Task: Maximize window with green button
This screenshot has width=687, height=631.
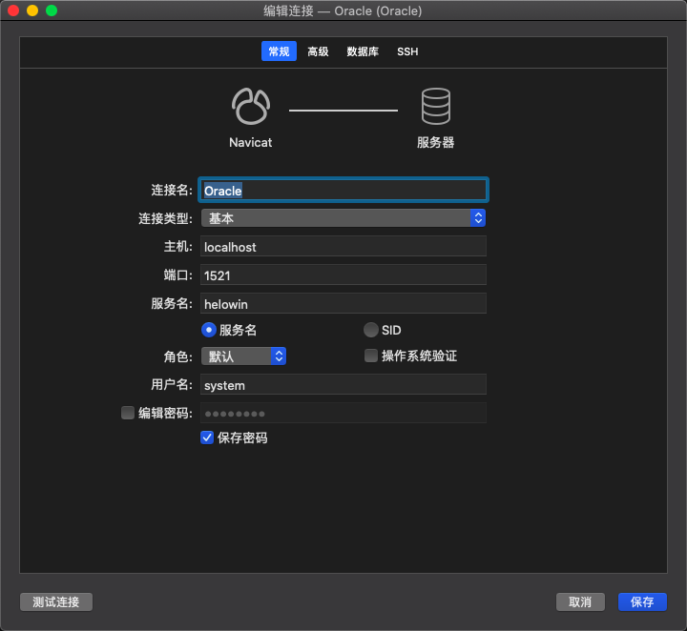Action: pos(52,10)
